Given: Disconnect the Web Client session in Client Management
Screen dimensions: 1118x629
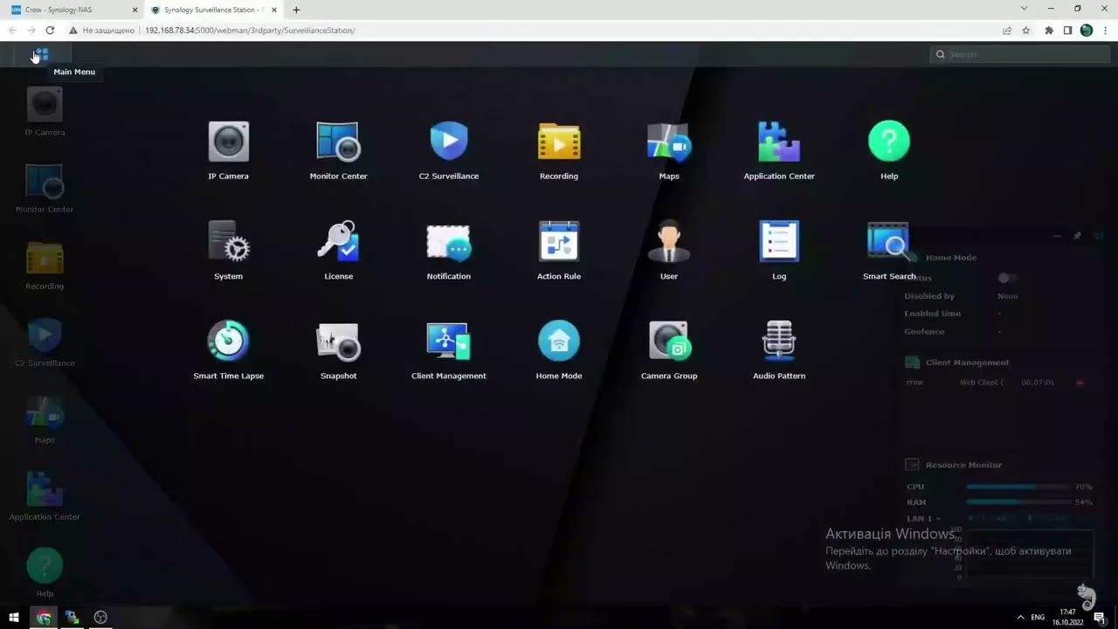Looking at the screenshot, I should [x=1080, y=383].
